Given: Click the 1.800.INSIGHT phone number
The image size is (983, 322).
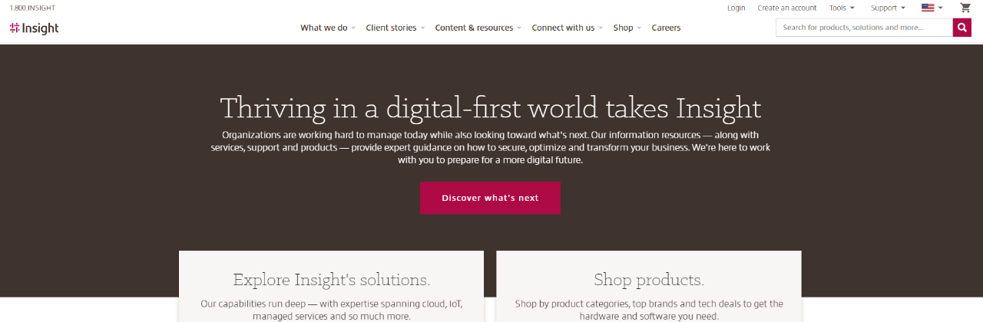Looking at the screenshot, I should click(x=32, y=8).
